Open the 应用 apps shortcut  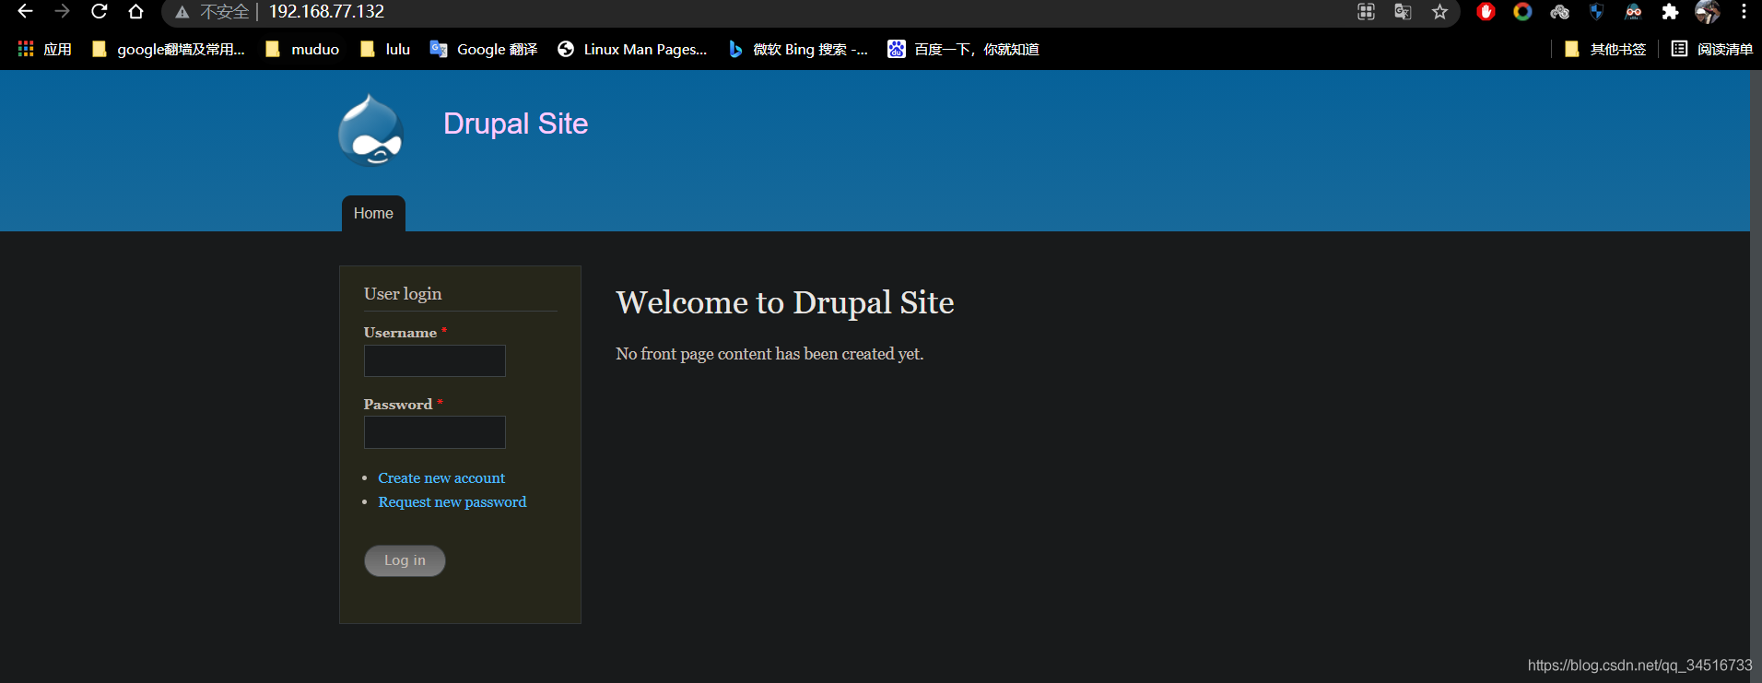tap(44, 49)
